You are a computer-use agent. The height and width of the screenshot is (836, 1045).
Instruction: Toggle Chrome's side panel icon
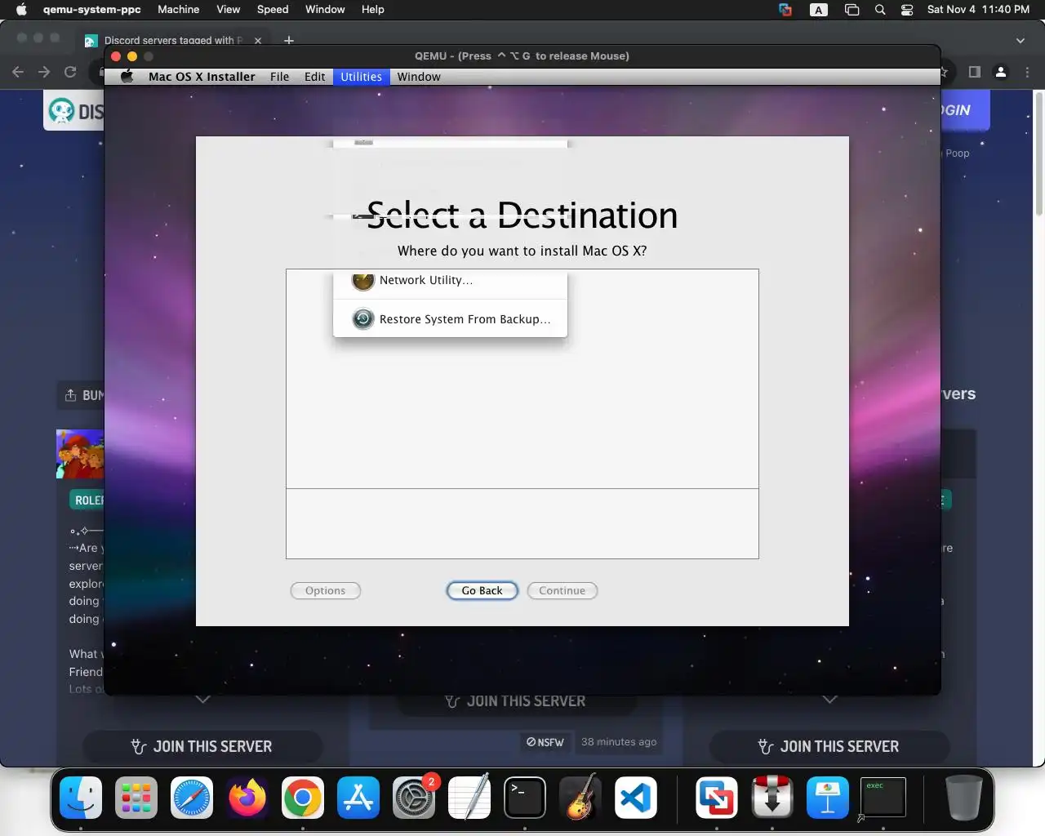coord(974,72)
